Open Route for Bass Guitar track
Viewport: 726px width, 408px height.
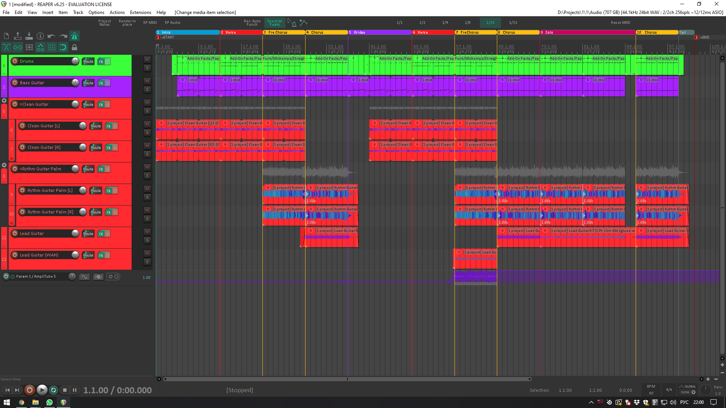(88, 83)
